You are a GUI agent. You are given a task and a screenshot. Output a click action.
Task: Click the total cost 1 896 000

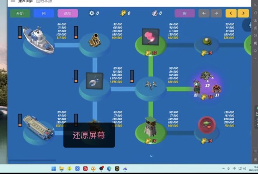[x=116, y=82]
